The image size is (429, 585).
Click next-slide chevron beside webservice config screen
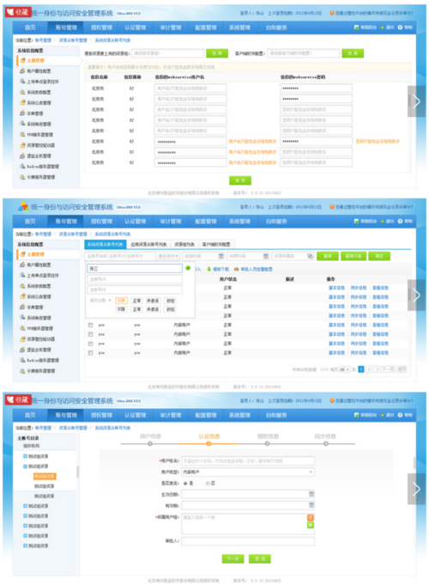click(416, 101)
